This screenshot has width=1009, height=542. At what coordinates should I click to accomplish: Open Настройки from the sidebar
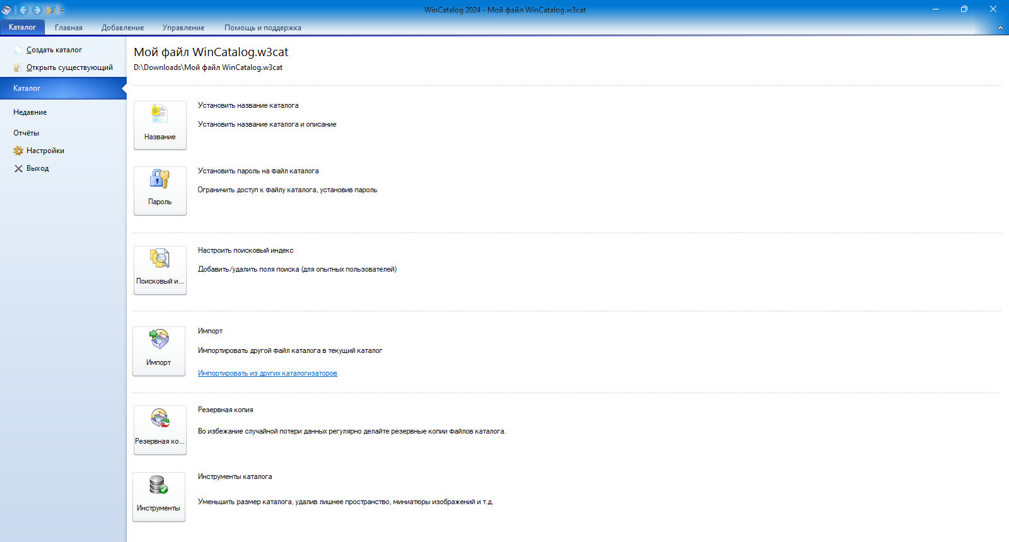tap(45, 151)
